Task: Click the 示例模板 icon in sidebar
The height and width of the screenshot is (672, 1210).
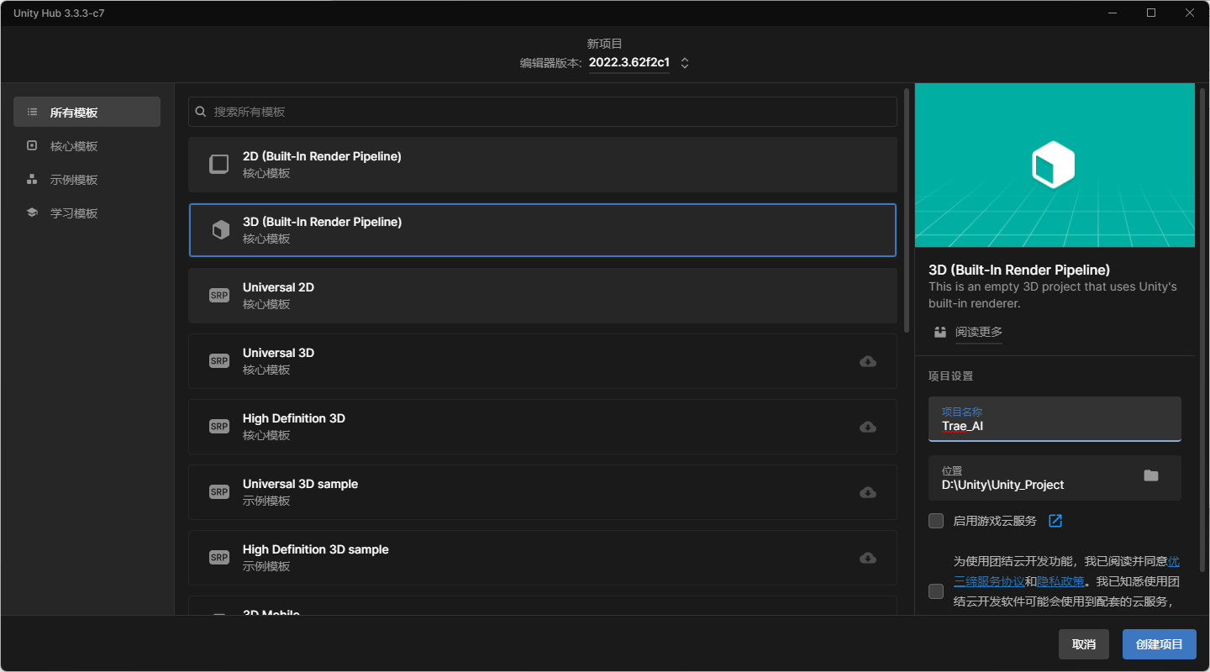Action: [x=32, y=179]
